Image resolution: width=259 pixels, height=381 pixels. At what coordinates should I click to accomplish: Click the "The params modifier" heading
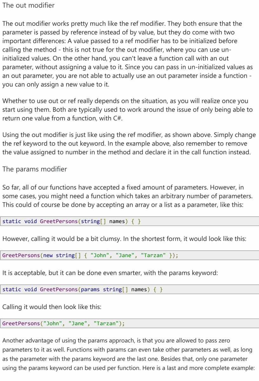coord(35,169)
